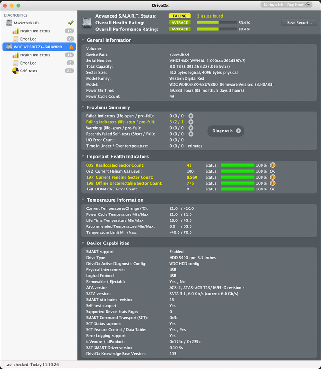Click the 8.560 pending sector value
321x369 pixels.
tap(192, 177)
